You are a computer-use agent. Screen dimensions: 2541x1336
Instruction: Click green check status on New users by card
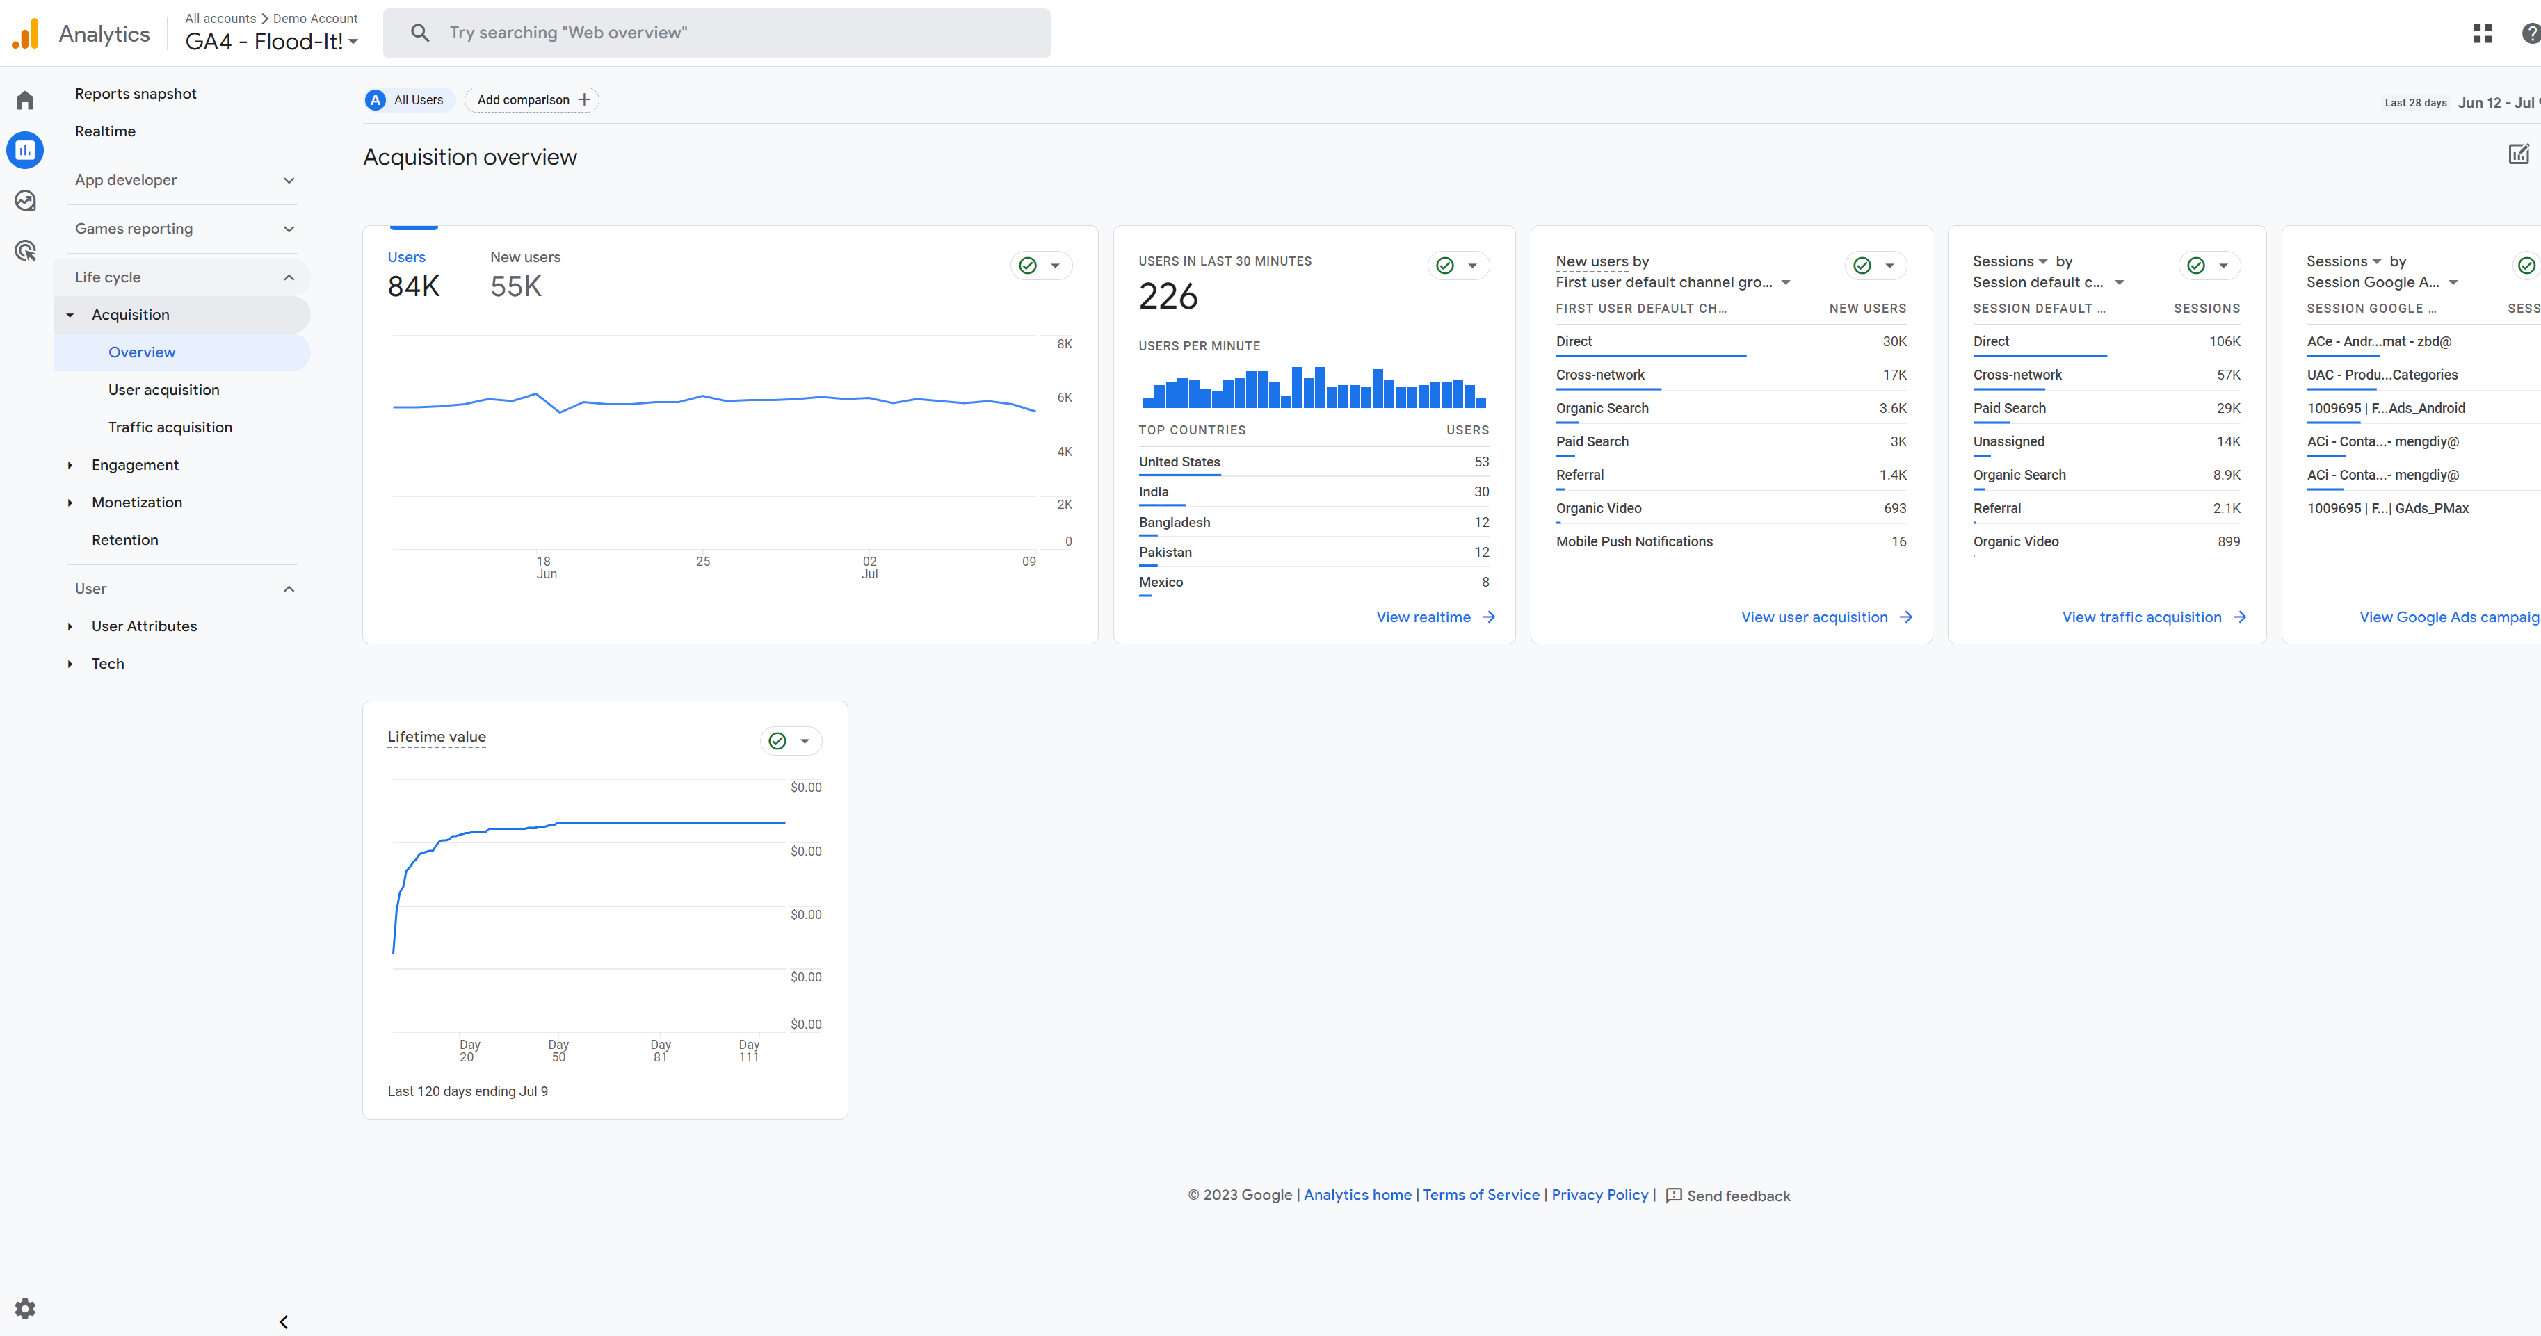pos(1862,266)
